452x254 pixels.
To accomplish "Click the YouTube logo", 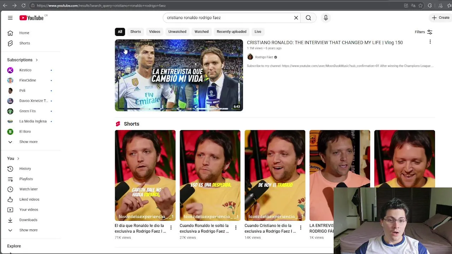I will (x=31, y=18).
